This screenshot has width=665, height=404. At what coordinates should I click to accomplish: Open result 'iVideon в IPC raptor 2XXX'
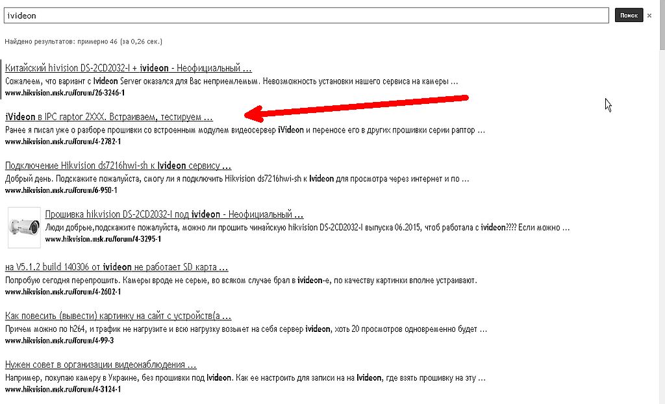tap(109, 117)
